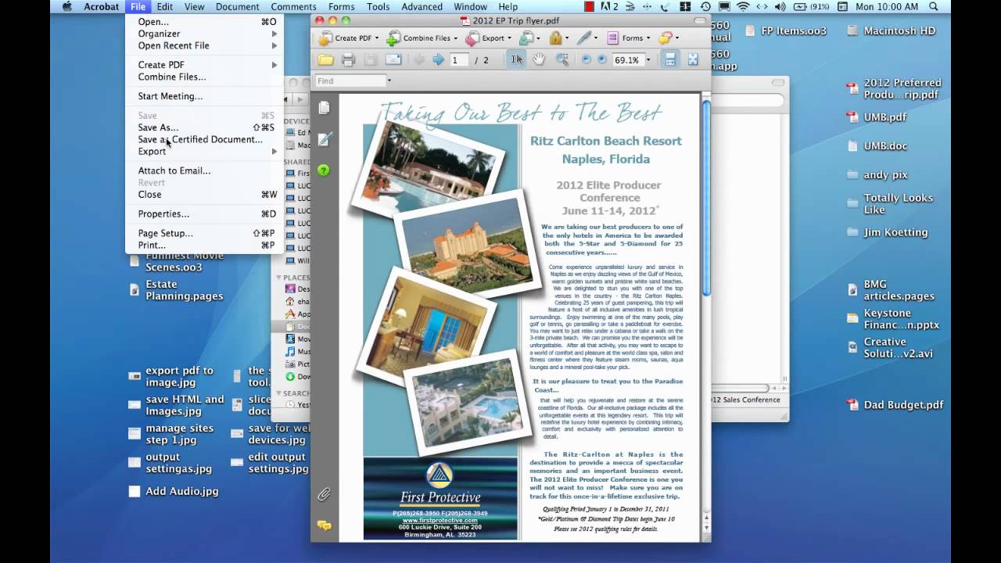Open the Apple menu
Image resolution: width=1001 pixels, height=563 pixels.
coord(66,6)
